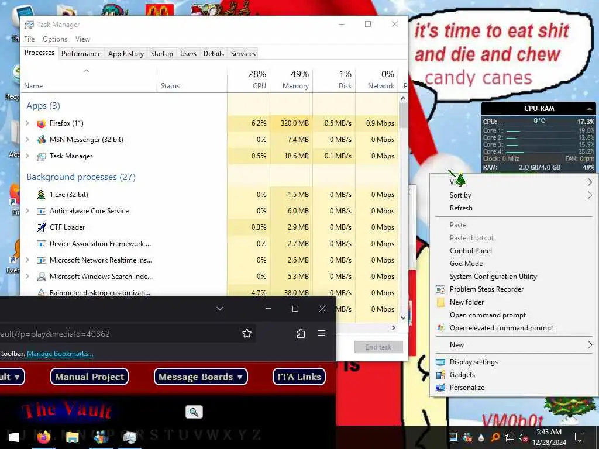Open the Firefox hamburger menu

pos(322,333)
